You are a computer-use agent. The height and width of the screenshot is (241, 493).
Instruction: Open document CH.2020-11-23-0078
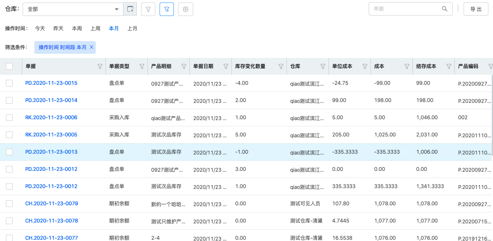(x=52, y=221)
